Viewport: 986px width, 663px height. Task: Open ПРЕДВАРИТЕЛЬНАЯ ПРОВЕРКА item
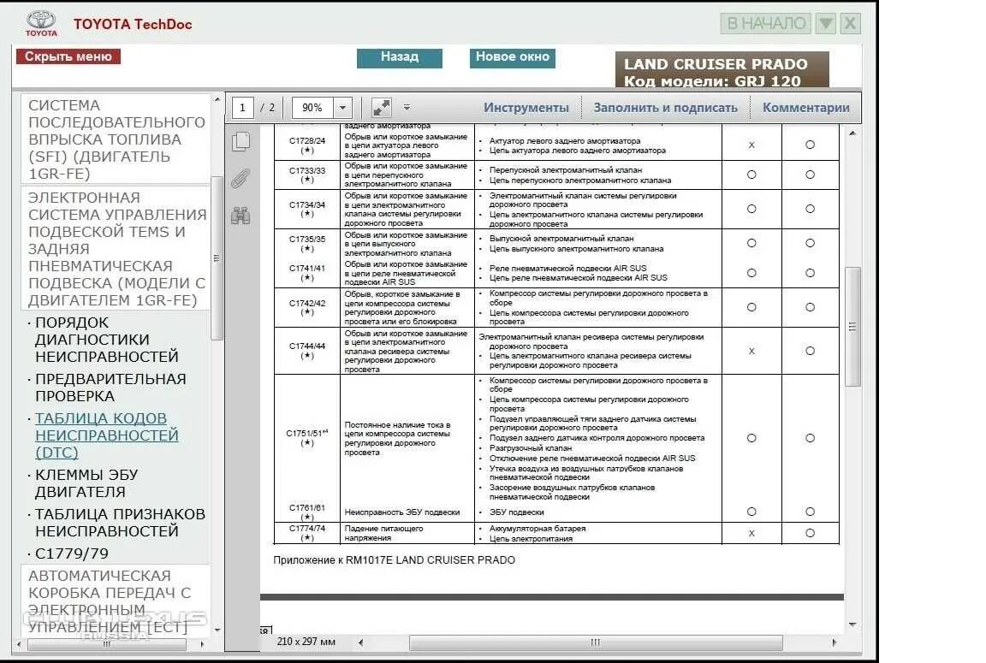[x=110, y=388]
